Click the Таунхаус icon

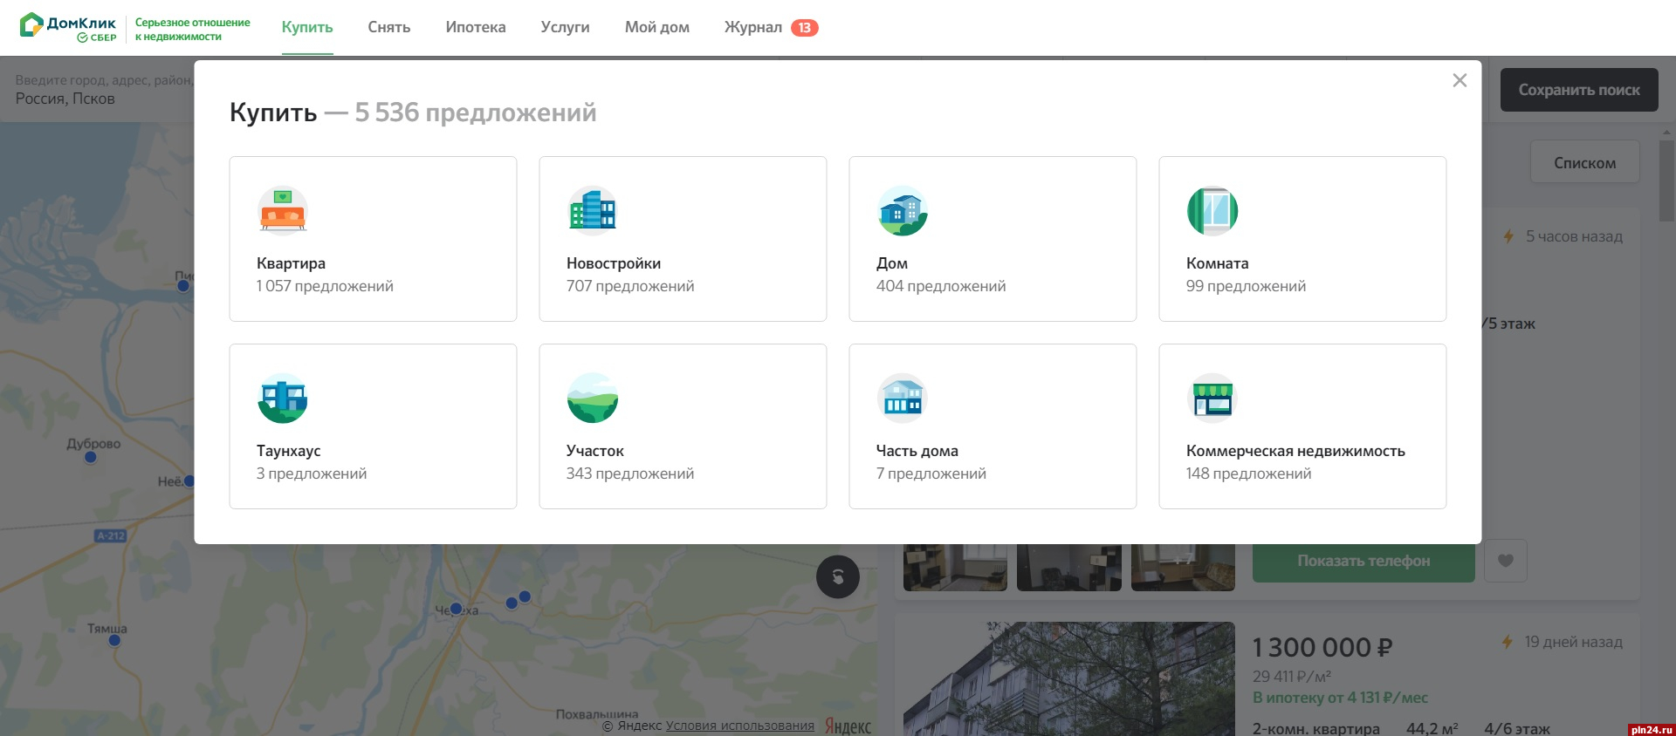(283, 399)
